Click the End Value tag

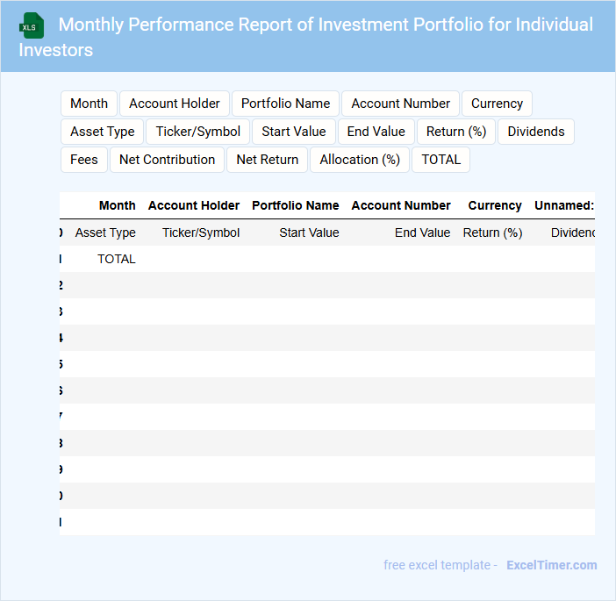pyautogui.click(x=376, y=132)
